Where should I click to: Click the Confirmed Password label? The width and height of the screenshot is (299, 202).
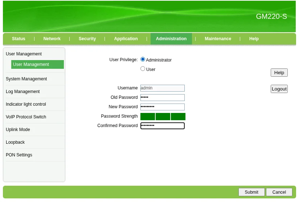[x=118, y=126]
